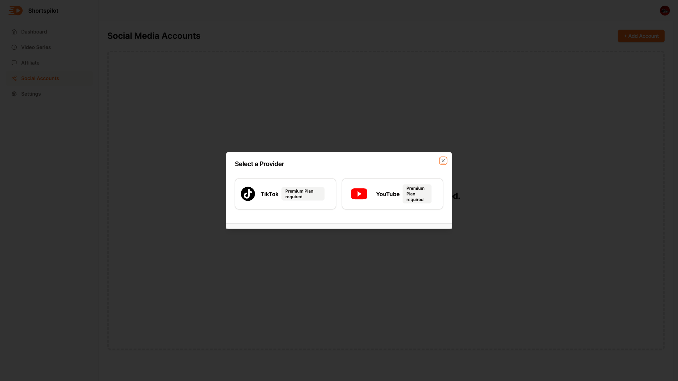Click the Shortspilot logo icon
Viewport: 678px width, 381px height.
pyautogui.click(x=16, y=11)
